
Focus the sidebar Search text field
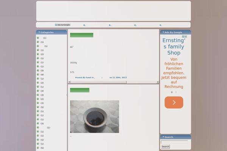(174, 142)
